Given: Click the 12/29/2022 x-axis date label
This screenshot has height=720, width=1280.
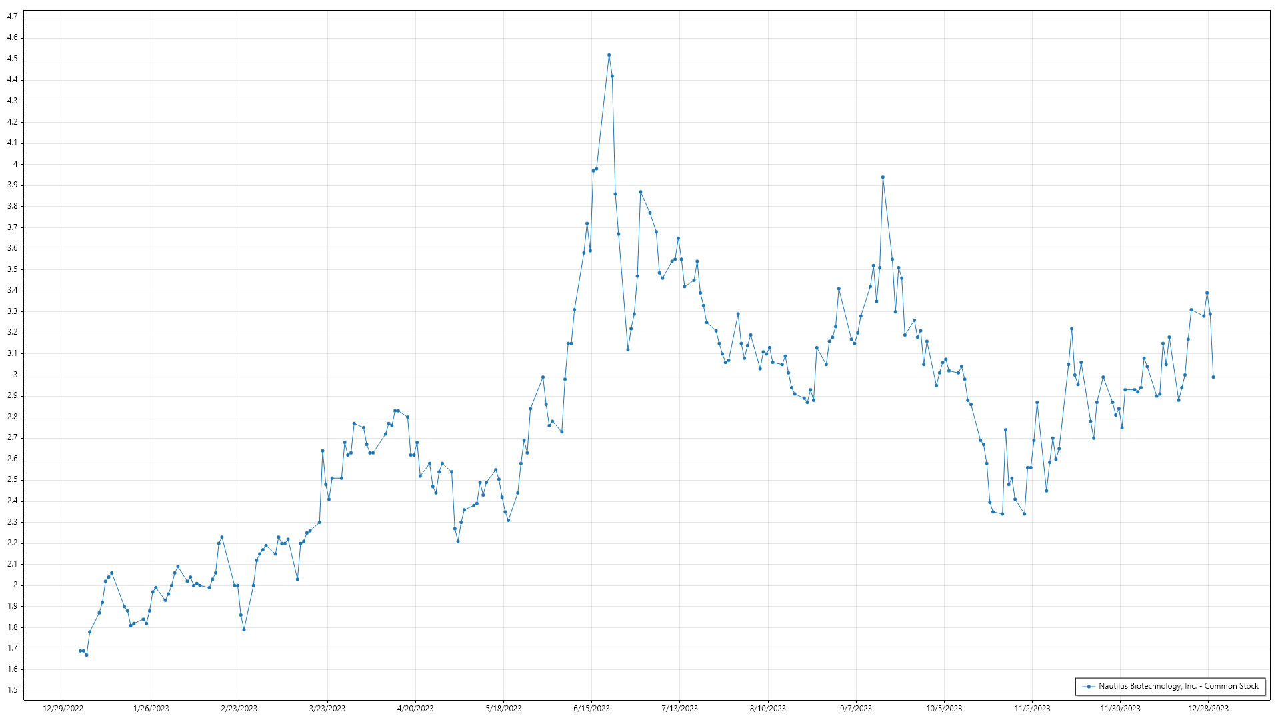Looking at the screenshot, I should (63, 709).
